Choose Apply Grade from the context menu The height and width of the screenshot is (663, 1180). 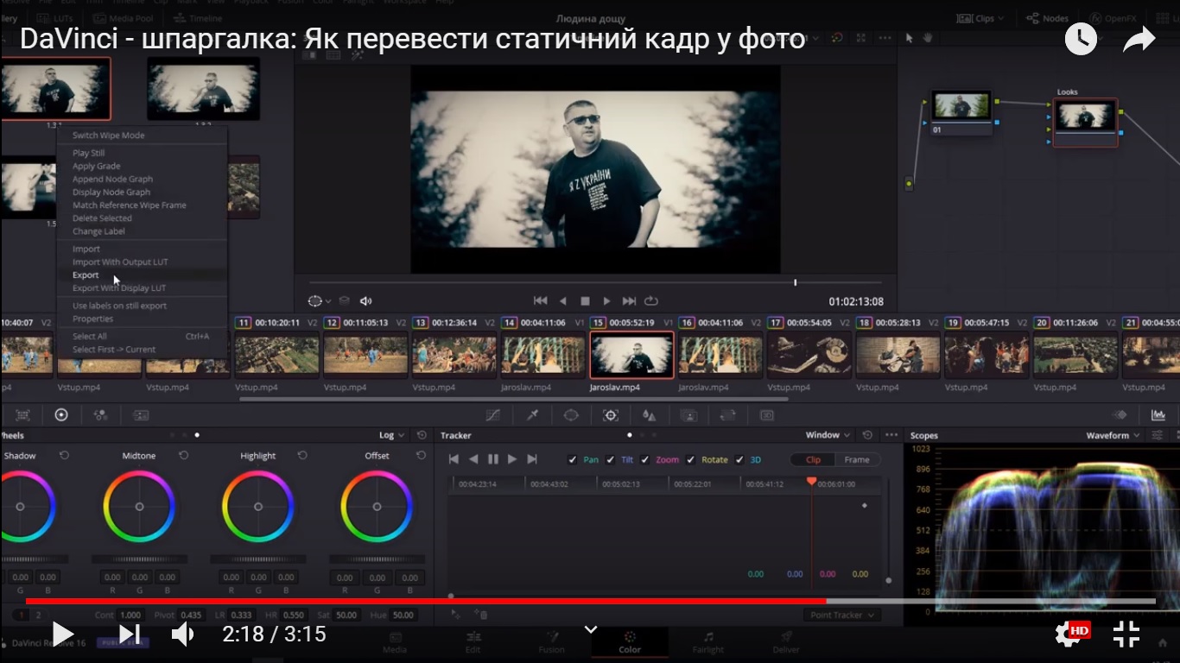(x=95, y=166)
